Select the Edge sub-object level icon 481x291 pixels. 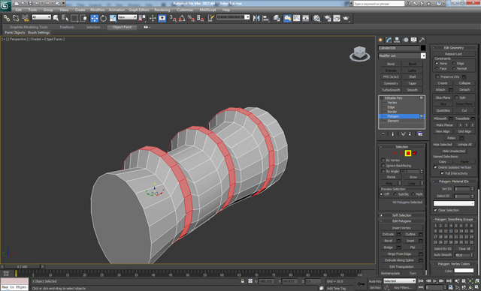(394, 153)
